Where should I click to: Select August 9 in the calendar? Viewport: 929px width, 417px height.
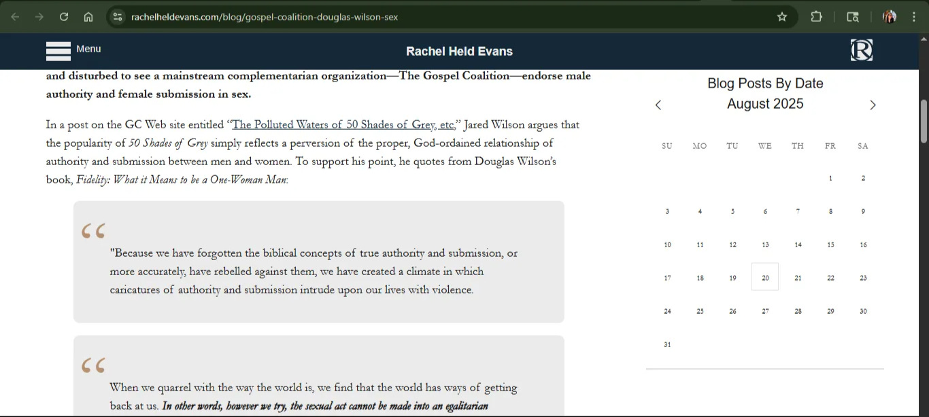coord(863,211)
